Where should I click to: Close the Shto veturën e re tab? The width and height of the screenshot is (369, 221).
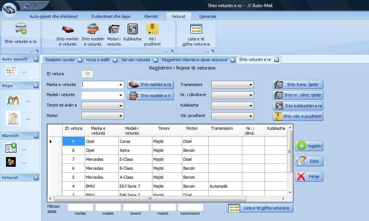click(x=277, y=60)
